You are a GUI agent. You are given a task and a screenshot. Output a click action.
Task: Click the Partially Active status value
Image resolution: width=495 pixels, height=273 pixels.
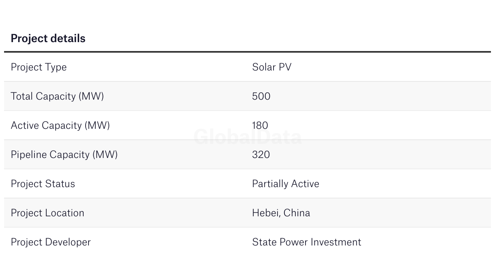[x=286, y=184]
